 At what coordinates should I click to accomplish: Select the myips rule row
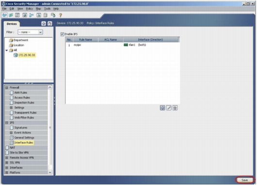tap(122, 45)
